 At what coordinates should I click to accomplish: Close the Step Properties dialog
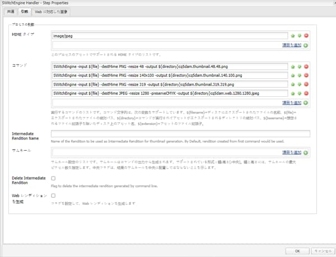(x=335, y=3)
